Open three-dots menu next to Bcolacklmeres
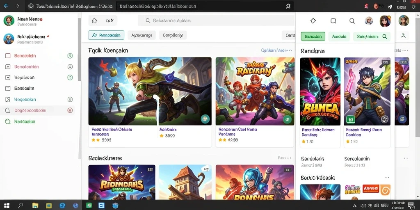This screenshot has height=210, width=420. coord(289,158)
